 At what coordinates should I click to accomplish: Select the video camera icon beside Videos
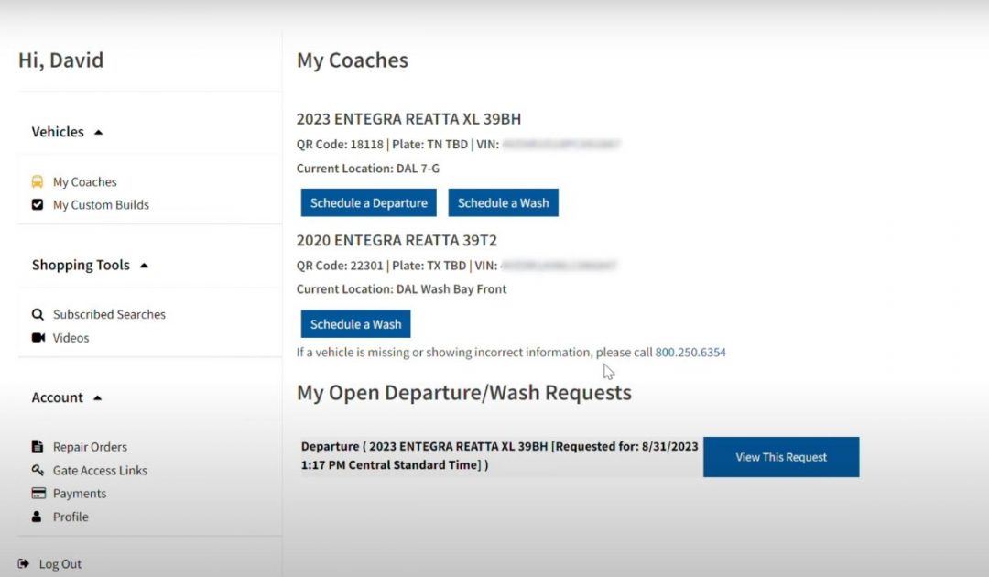[x=38, y=338]
